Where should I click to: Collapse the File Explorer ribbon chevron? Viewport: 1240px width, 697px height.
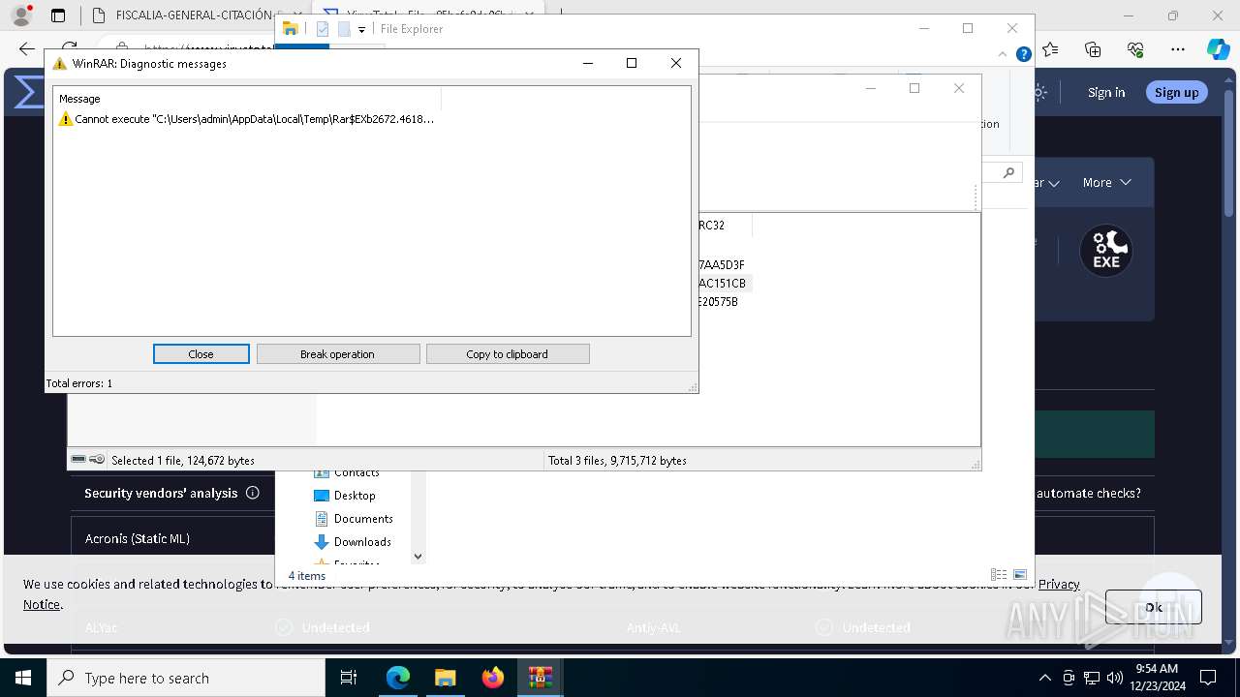pyautogui.click(x=1004, y=55)
